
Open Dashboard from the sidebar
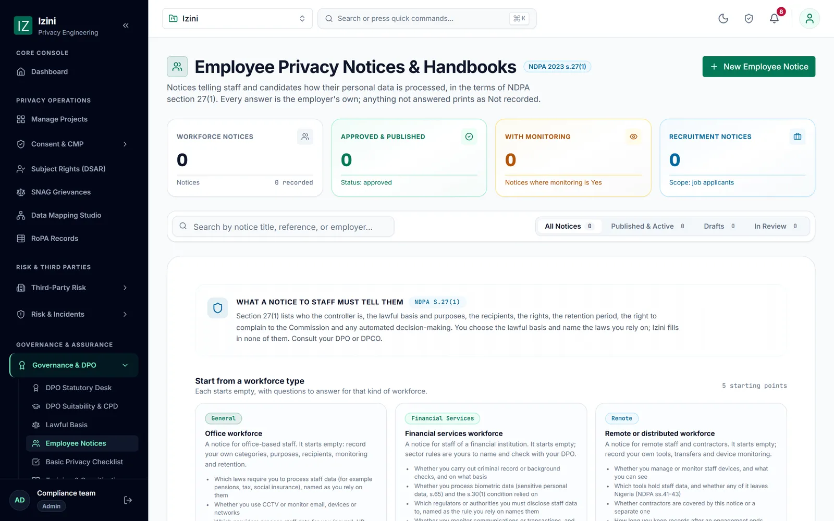74,72
